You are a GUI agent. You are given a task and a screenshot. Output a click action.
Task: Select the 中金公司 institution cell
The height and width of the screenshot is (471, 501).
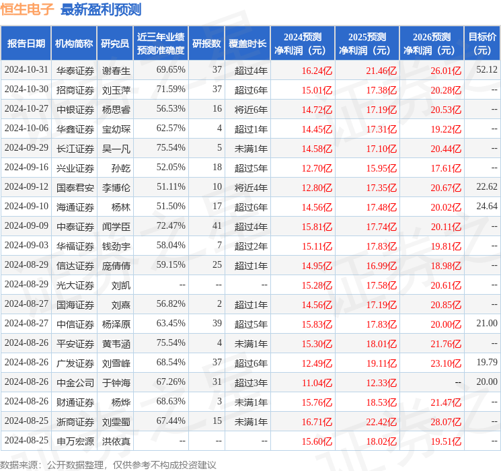75,382
